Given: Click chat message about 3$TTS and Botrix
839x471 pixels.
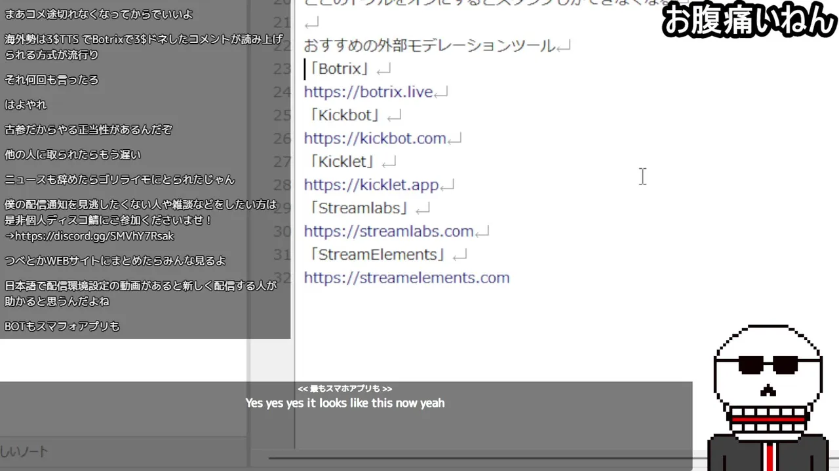Looking at the screenshot, I should click(x=143, y=47).
